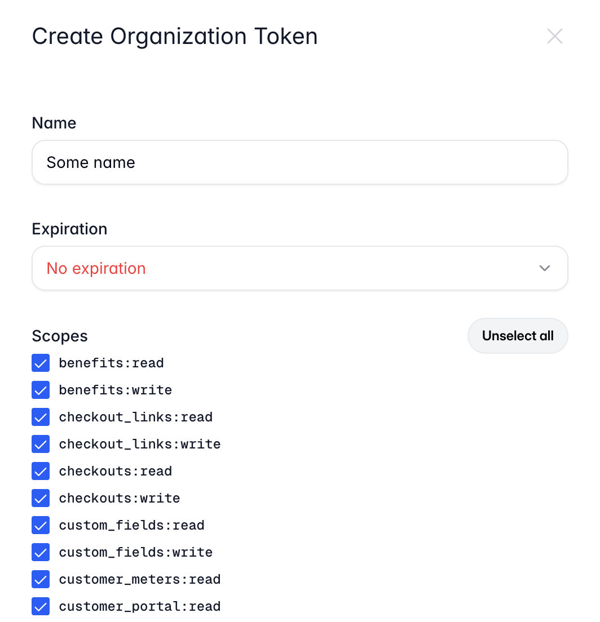Screen dimensions: 600x622
Task: Click the benefits:read scope label
Action: [111, 363]
